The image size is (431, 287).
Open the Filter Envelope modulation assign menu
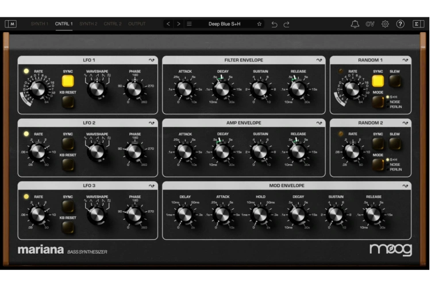coord(319,60)
